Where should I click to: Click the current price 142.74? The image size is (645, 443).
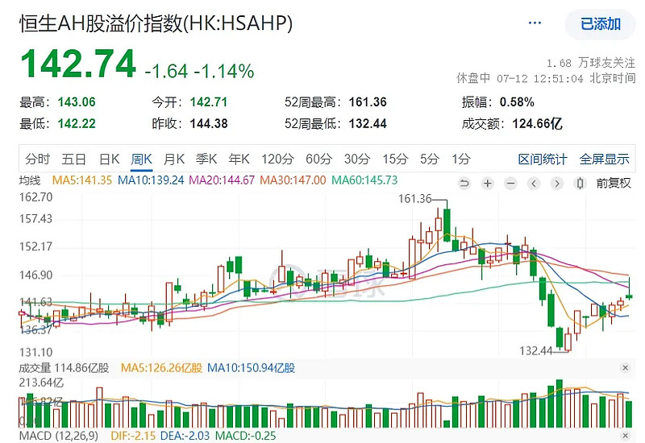pyautogui.click(x=78, y=64)
